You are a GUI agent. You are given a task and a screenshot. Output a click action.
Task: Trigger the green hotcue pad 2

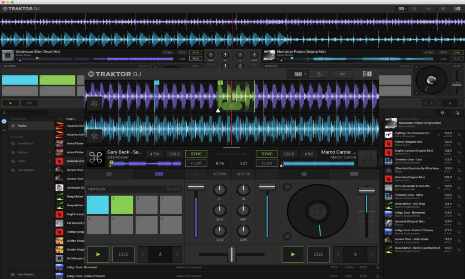(122, 205)
